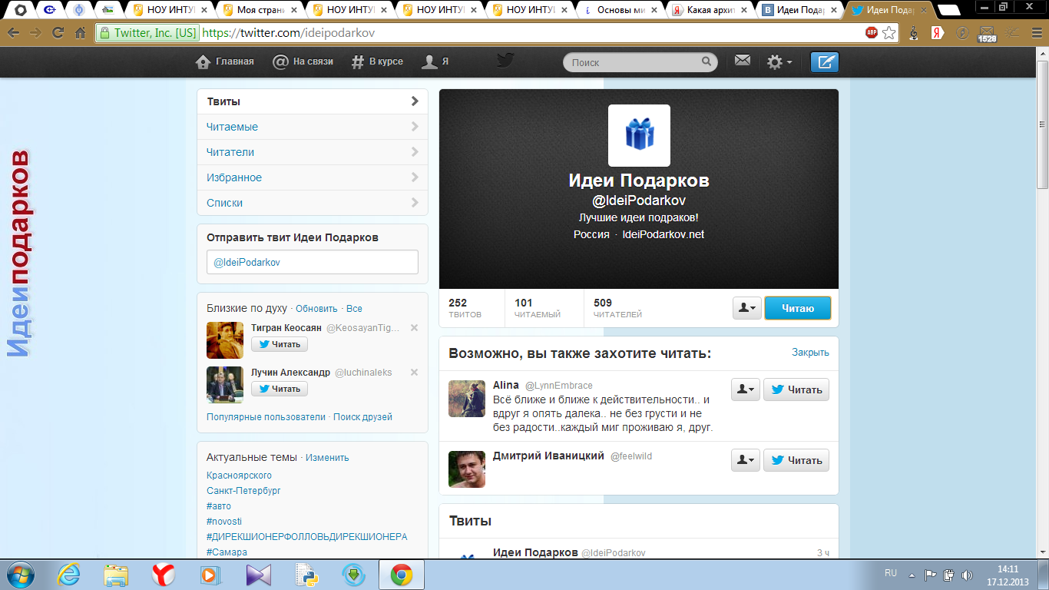Bookmark this page with the star icon
The width and height of the screenshot is (1049, 590).
click(889, 33)
